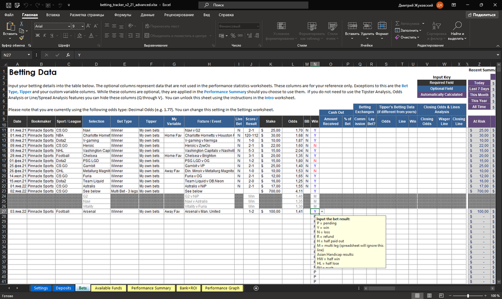The width and height of the screenshot is (502, 299).
Task: Switch to Page Layout view in status bar
Action: click(x=430, y=295)
